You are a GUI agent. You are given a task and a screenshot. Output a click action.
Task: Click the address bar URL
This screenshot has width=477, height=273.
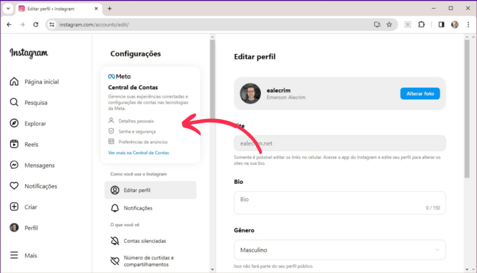pyautogui.click(x=94, y=25)
